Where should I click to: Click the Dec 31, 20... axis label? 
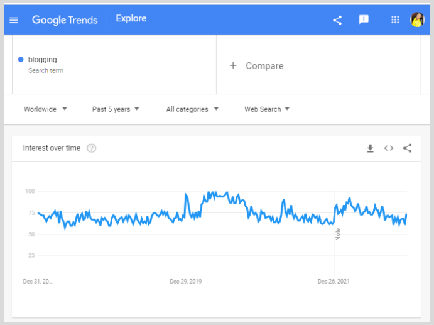click(x=38, y=282)
